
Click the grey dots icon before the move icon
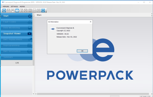[x=21, y=10]
